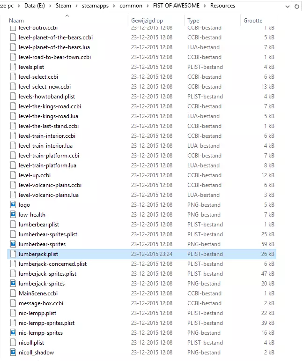Click the 59 kB size value
This screenshot has height=361, width=303.
point(267,244)
